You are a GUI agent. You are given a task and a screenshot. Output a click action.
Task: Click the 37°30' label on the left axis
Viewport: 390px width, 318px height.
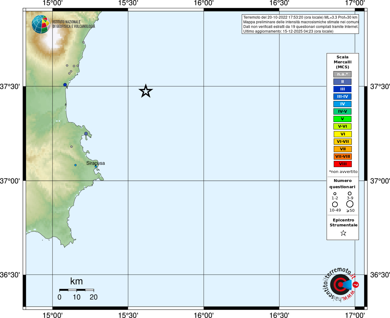10,86
